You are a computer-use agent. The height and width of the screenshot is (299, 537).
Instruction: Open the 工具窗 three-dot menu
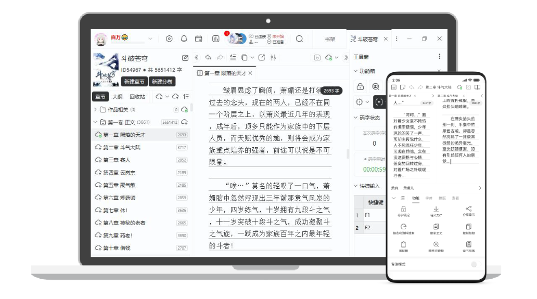[439, 57]
